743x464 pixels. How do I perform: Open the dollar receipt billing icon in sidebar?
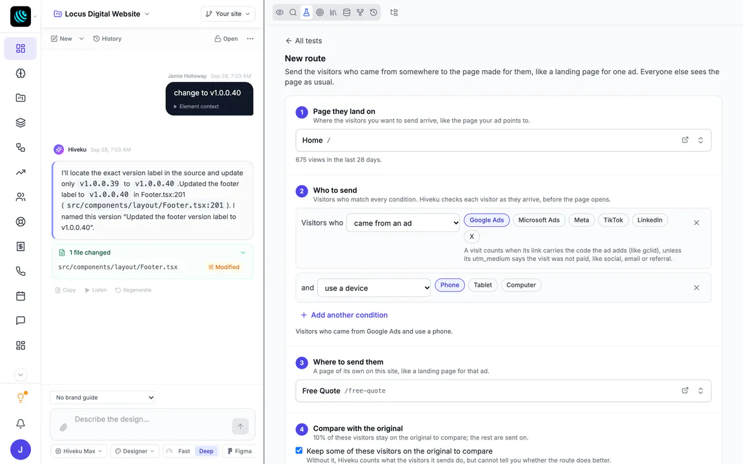tap(21, 246)
